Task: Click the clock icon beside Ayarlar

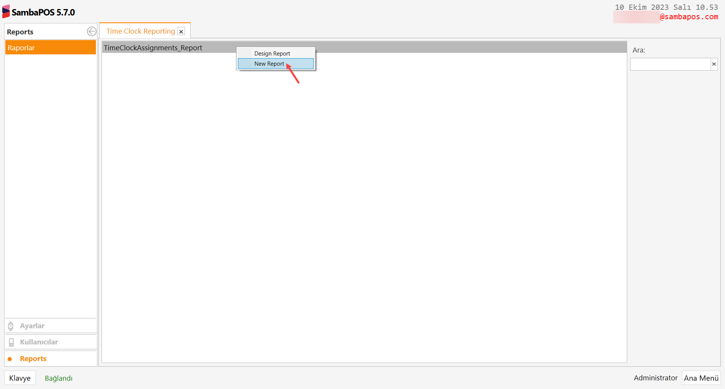Action: [x=11, y=326]
